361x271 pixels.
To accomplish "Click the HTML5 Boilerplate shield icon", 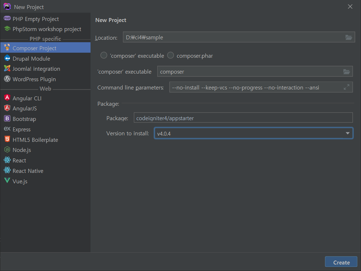I will [x=7, y=139].
